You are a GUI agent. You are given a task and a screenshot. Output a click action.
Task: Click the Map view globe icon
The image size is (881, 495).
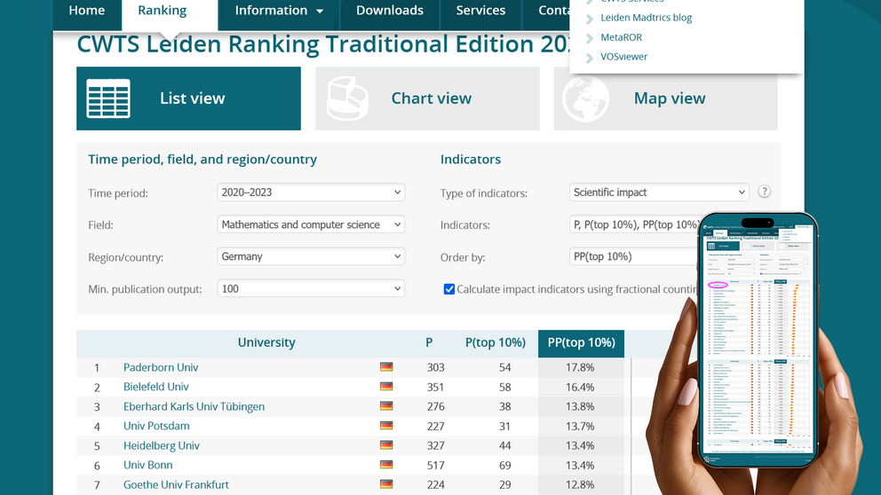click(x=585, y=98)
